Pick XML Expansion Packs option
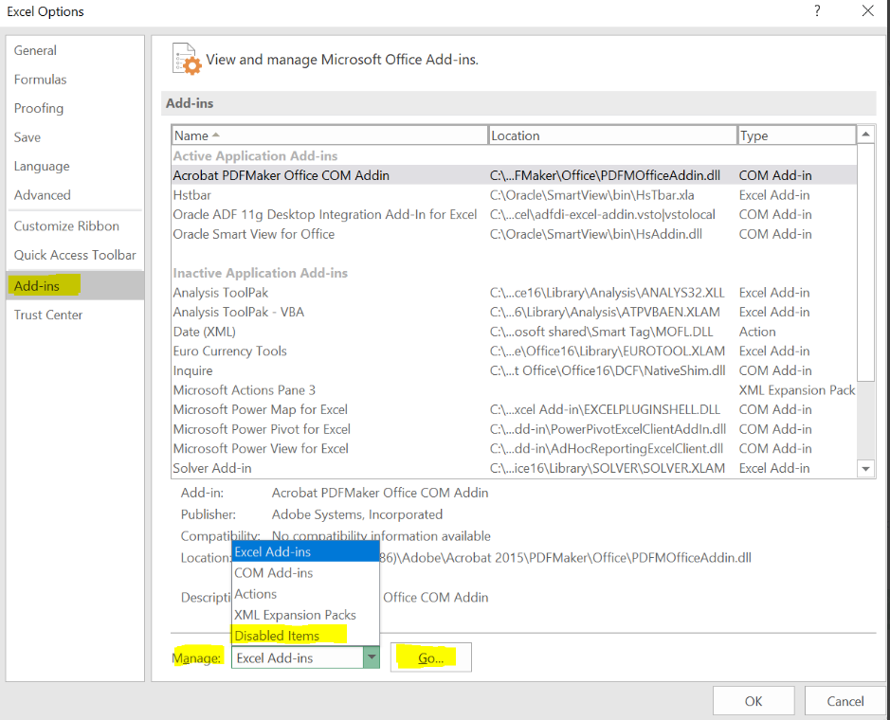The image size is (890, 720). [295, 615]
